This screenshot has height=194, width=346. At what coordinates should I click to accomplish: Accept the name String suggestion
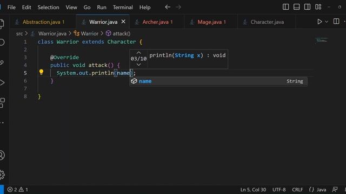click(218, 81)
